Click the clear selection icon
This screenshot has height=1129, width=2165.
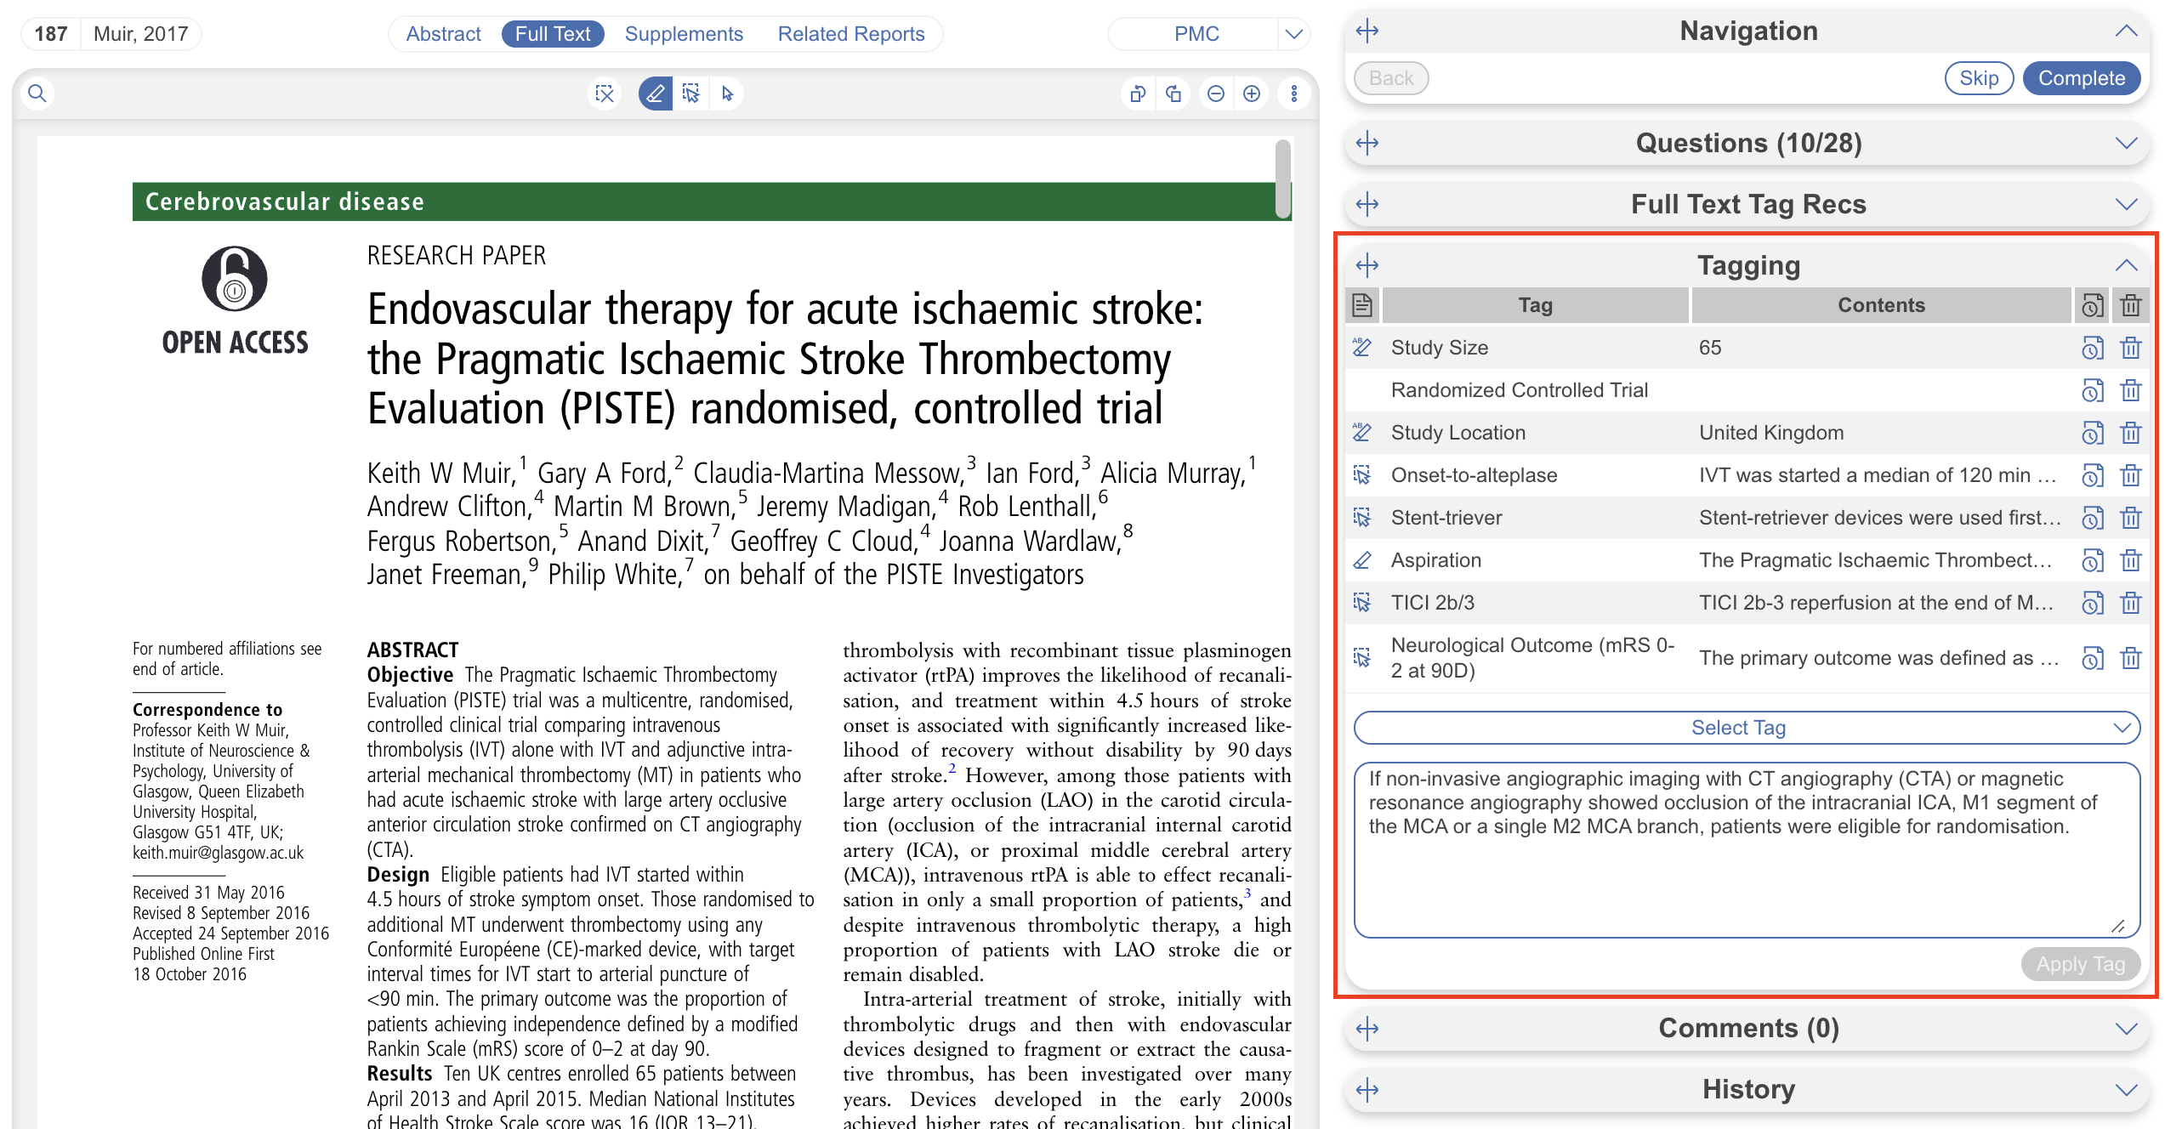click(605, 94)
